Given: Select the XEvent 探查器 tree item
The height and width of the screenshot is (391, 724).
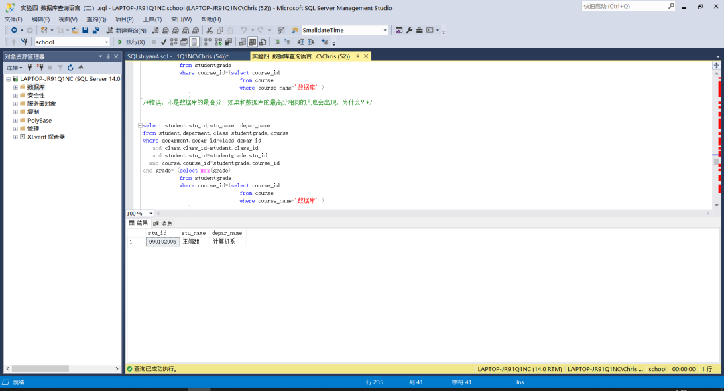Looking at the screenshot, I should (46, 137).
